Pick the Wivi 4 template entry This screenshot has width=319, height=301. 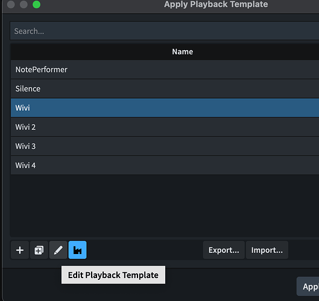[x=165, y=166]
